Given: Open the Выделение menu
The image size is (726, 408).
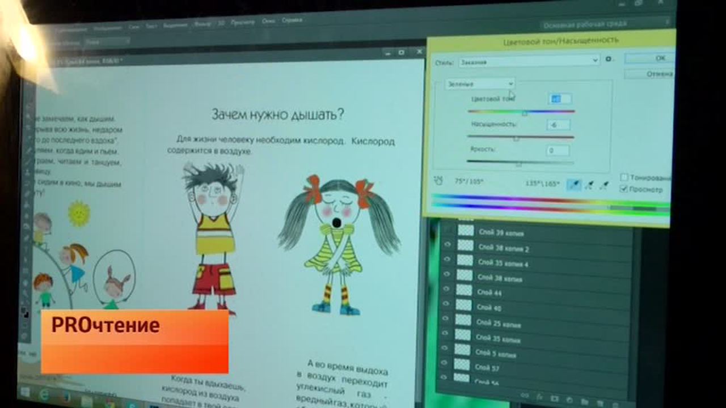Looking at the screenshot, I should (x=174, y=25).
